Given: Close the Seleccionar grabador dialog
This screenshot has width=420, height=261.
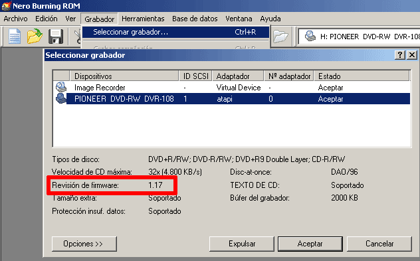Looking at the screenshot, I should [412, 55].
